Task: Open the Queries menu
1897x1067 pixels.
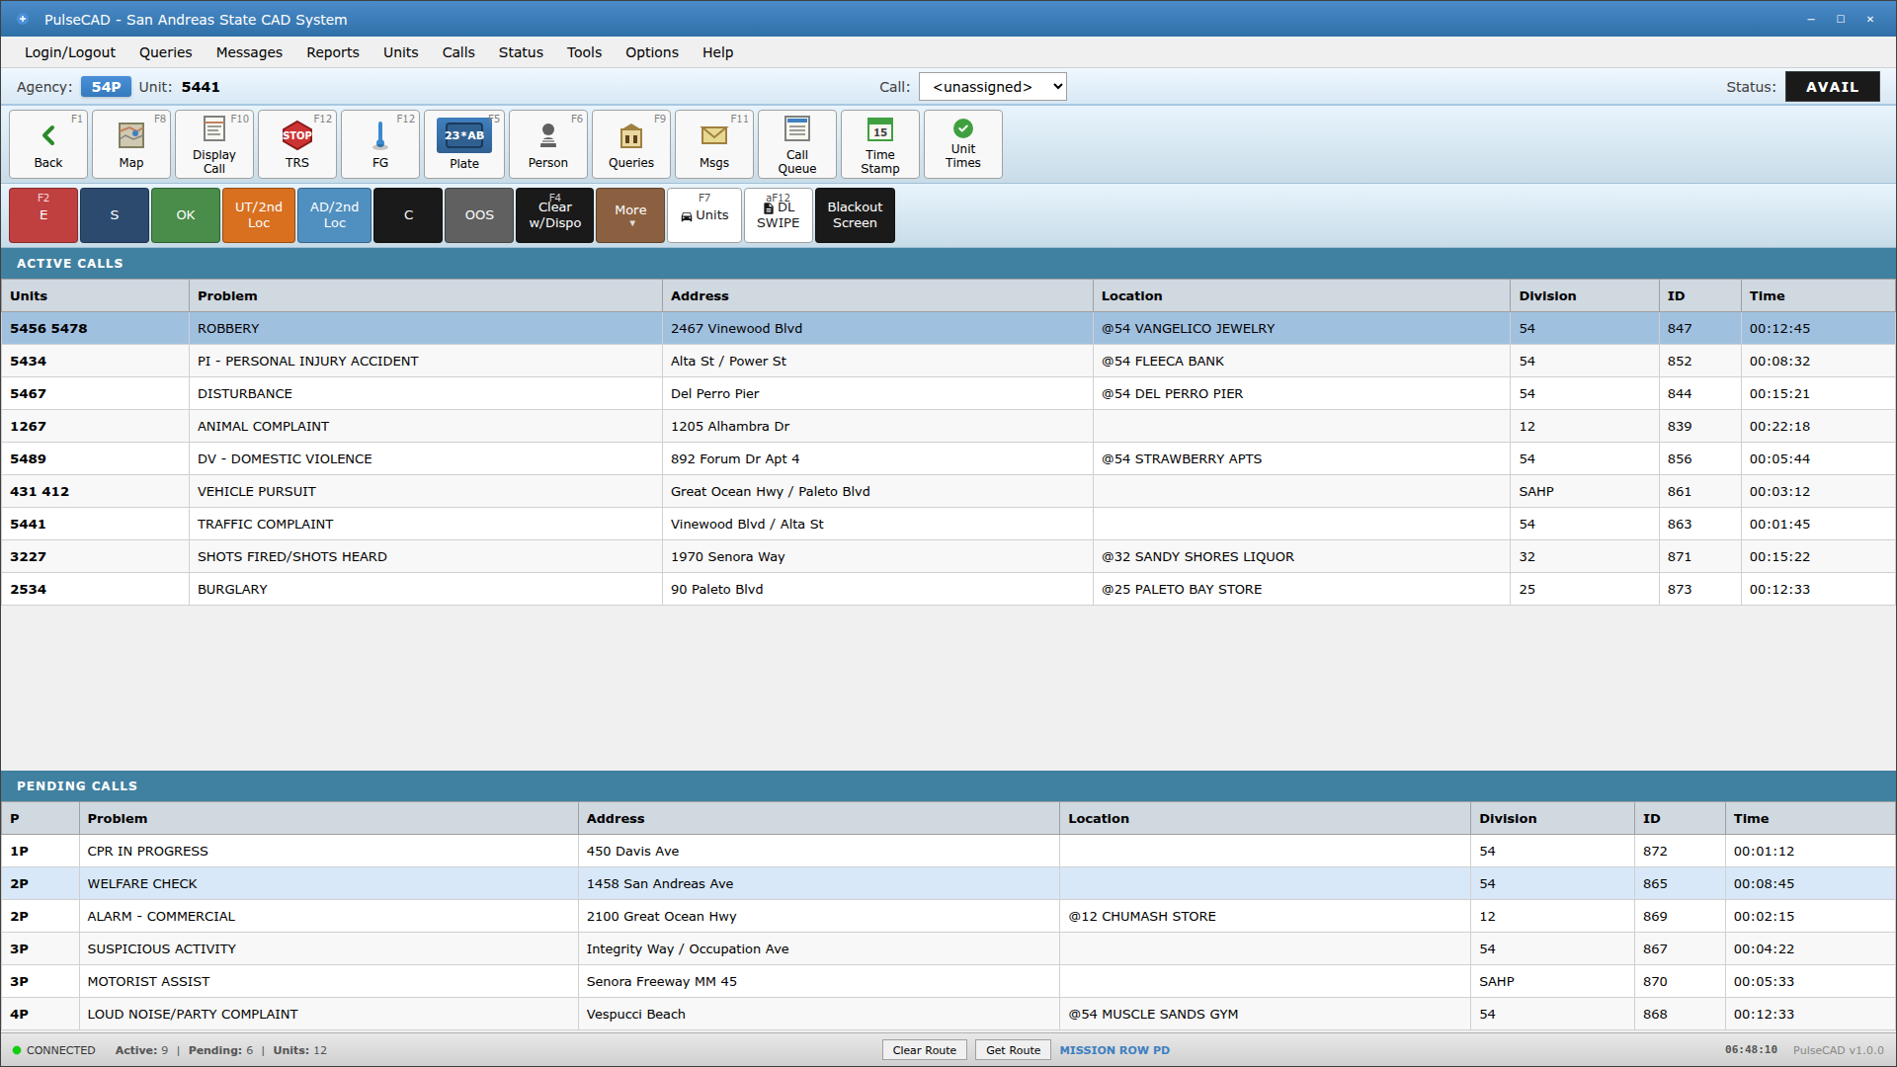Action: click(165, 52)
